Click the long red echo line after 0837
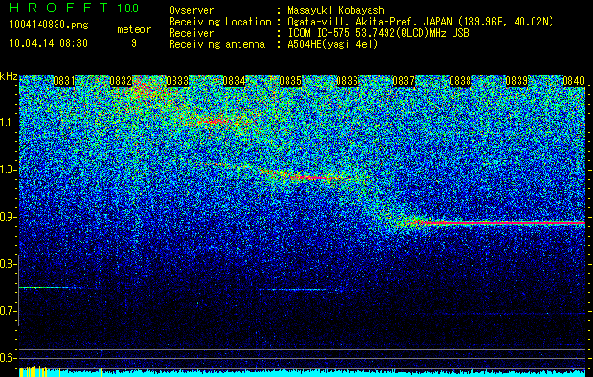The width and height of the screenshot is (593, 377). (505, 223)
